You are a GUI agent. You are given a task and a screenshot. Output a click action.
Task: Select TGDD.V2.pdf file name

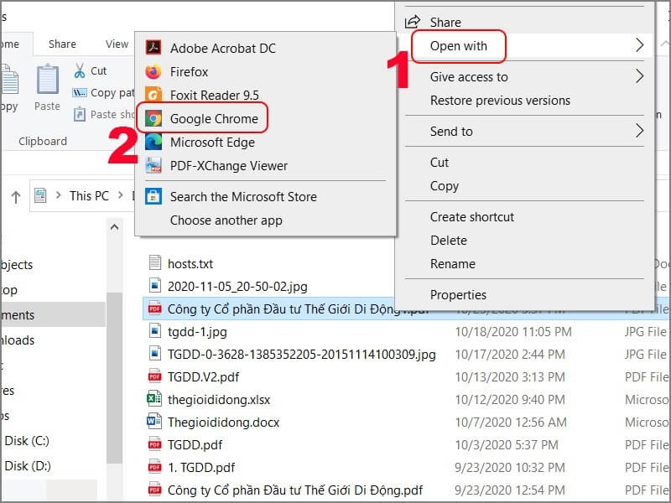(x=203, y=376)
